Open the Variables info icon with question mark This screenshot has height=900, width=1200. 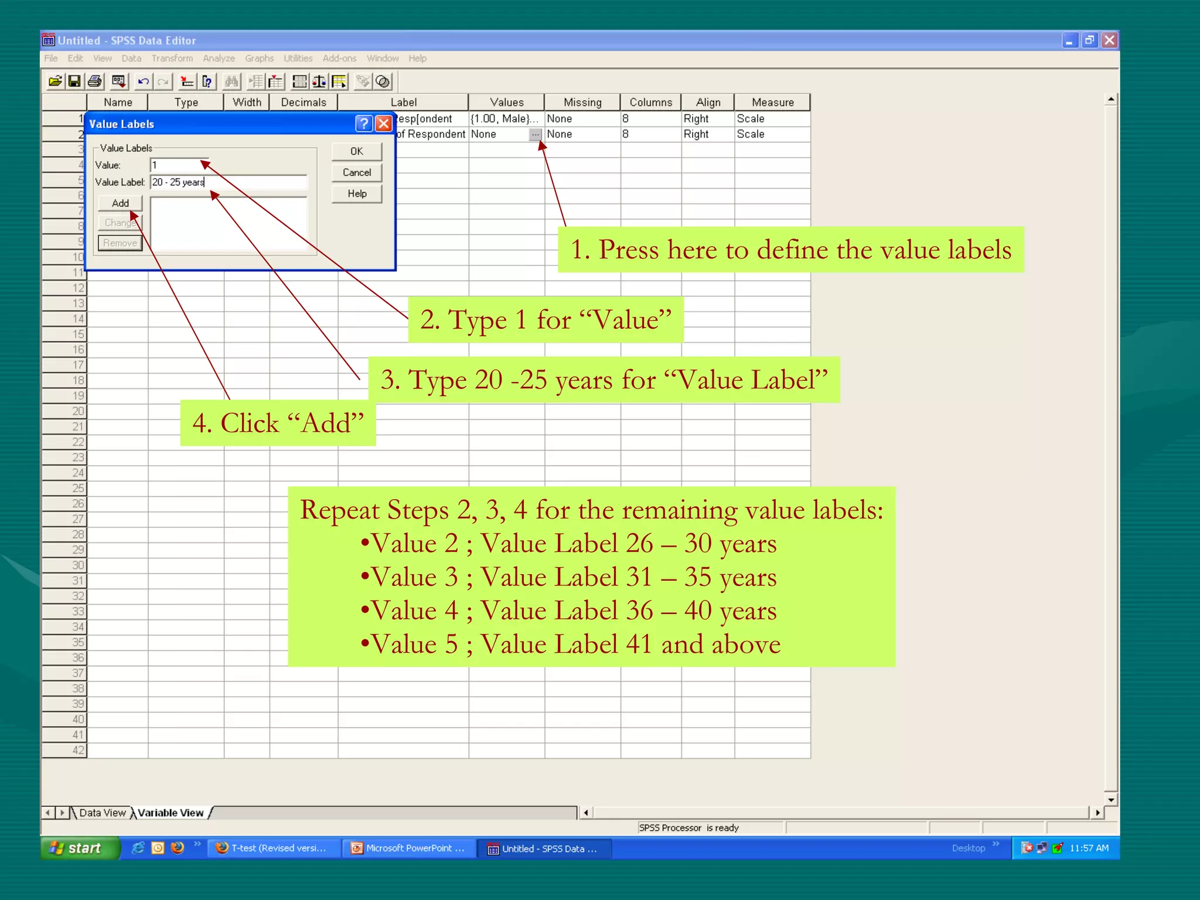click(207, 81)
